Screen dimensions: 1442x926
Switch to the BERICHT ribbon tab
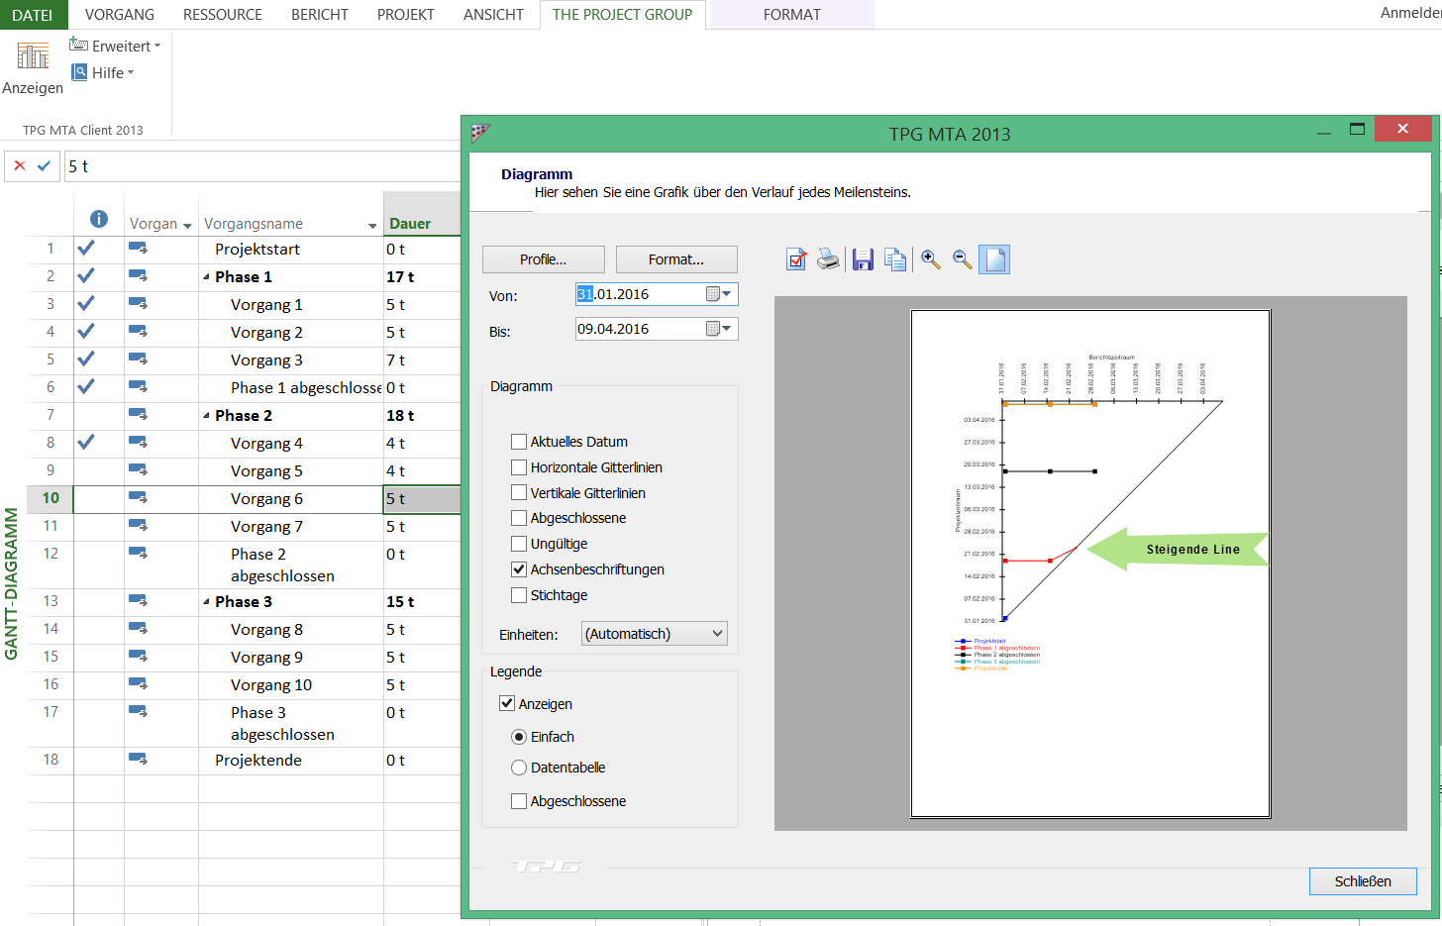pos(319,15)
